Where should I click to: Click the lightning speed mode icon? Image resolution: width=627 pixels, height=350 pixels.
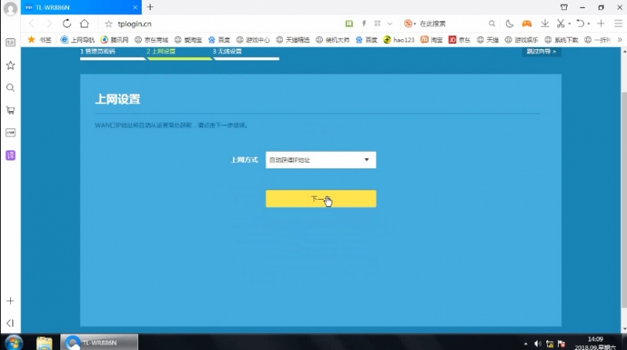[364, 23]
